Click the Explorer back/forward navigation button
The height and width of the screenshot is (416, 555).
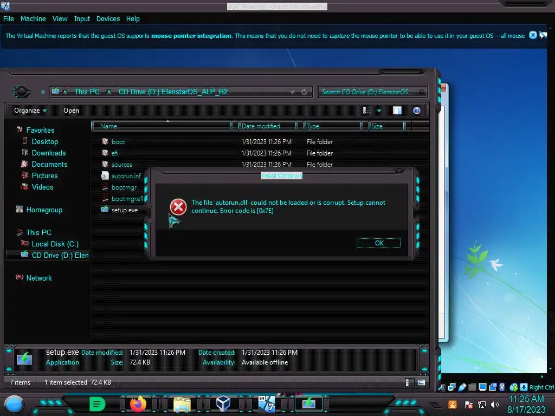coord(22,92)
